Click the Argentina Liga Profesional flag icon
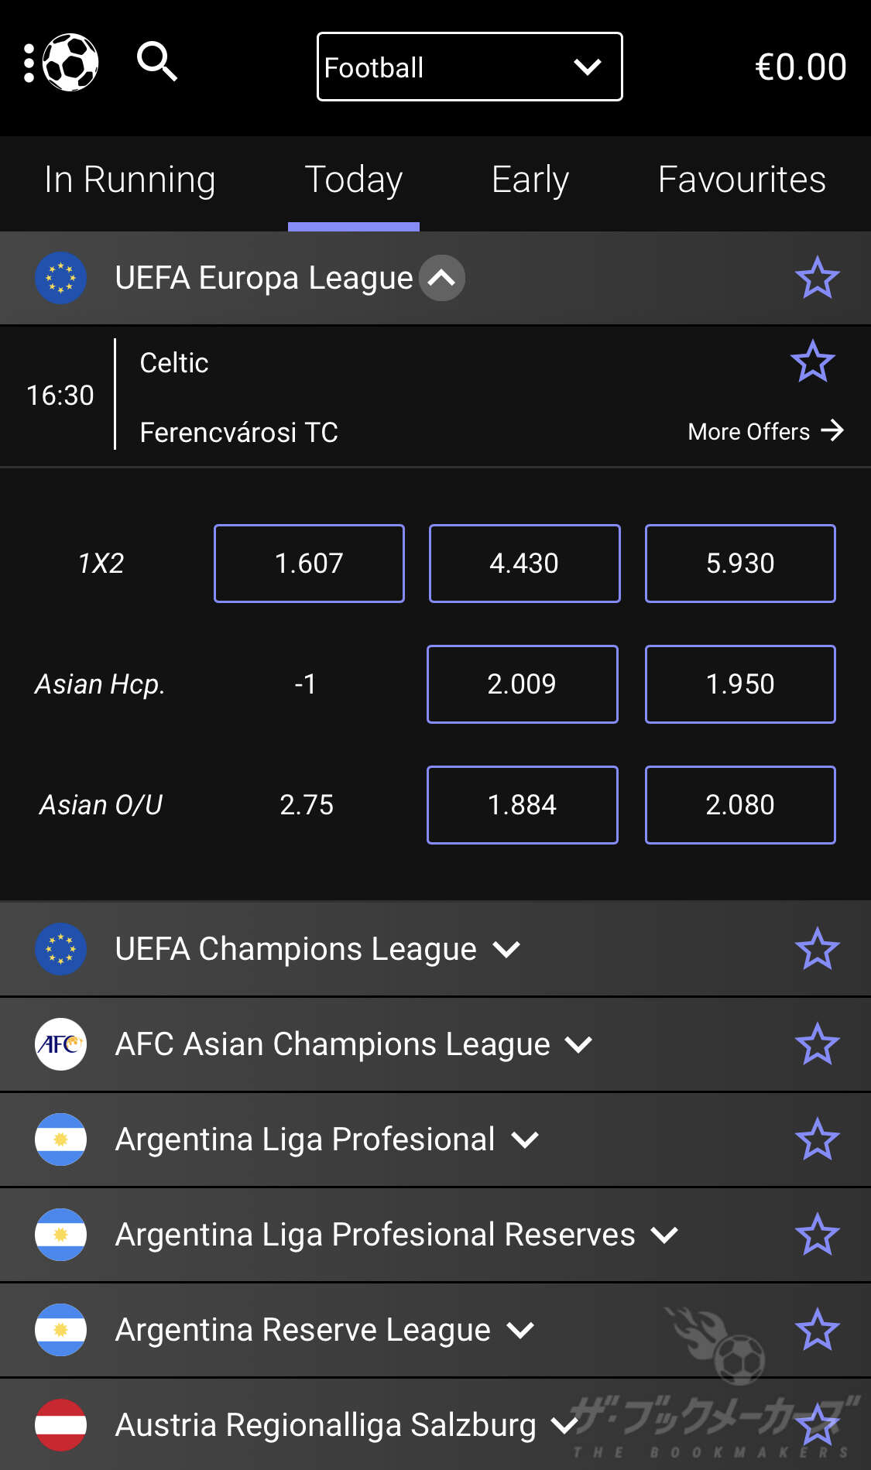 [x=60, y=1139]
